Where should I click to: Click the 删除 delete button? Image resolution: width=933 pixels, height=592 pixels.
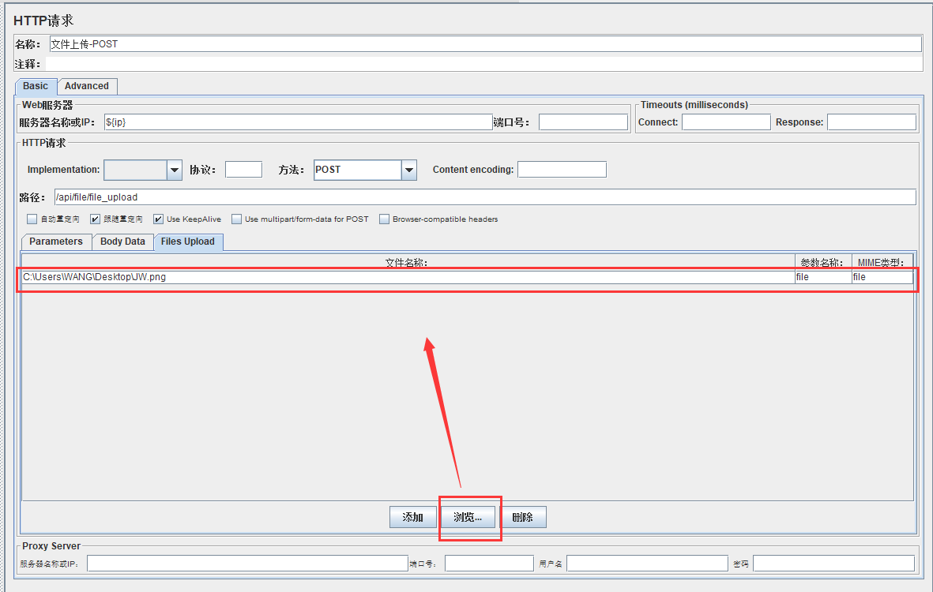522,518
